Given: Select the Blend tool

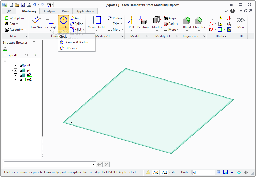Looking at the screenshot, I should pos(187,23).
